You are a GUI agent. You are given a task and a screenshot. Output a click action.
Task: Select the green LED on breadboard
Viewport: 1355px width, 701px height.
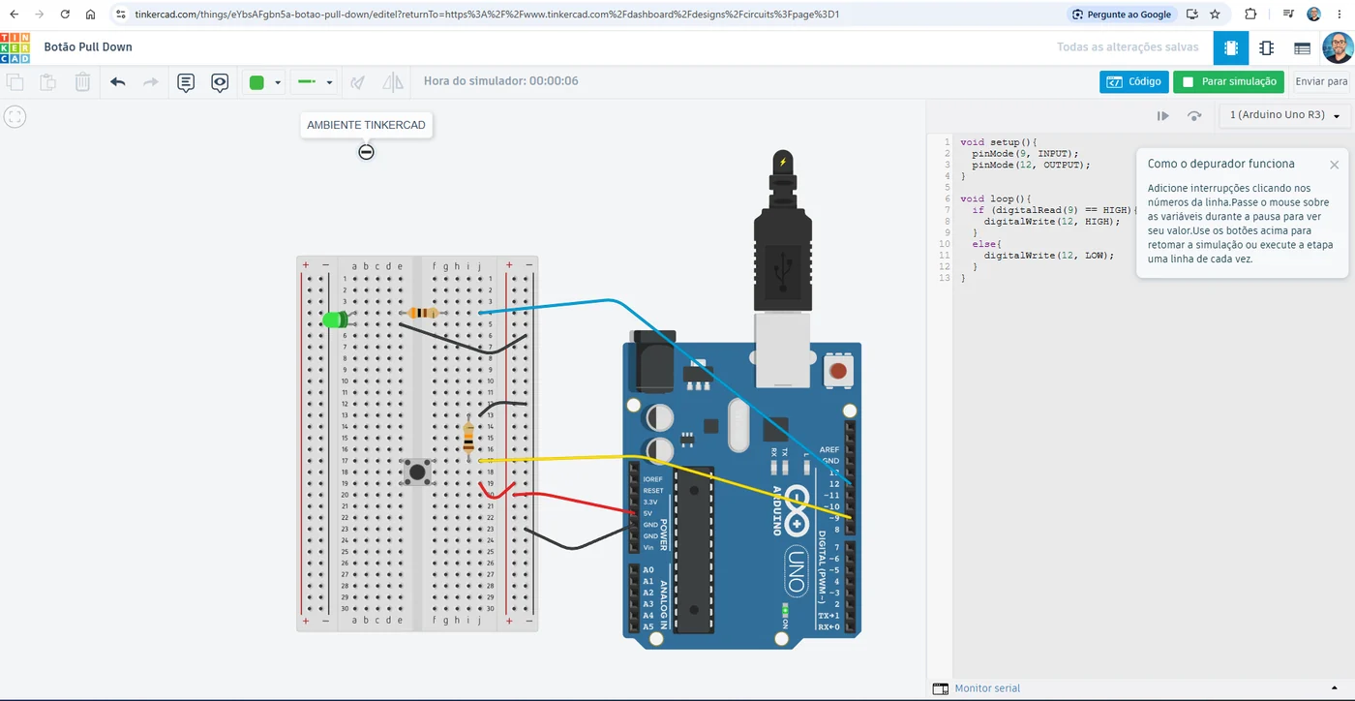pos(335,320)
